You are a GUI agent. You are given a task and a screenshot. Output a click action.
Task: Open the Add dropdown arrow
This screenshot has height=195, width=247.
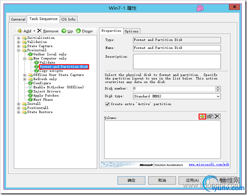click(x=34, y=31)
